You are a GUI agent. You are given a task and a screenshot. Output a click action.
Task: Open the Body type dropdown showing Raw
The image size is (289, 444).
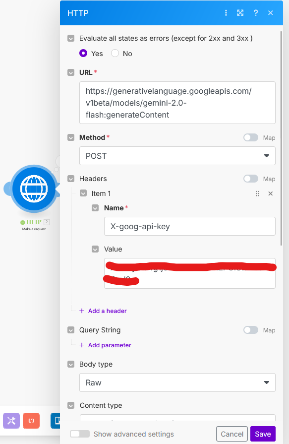[x=177, y=382]
